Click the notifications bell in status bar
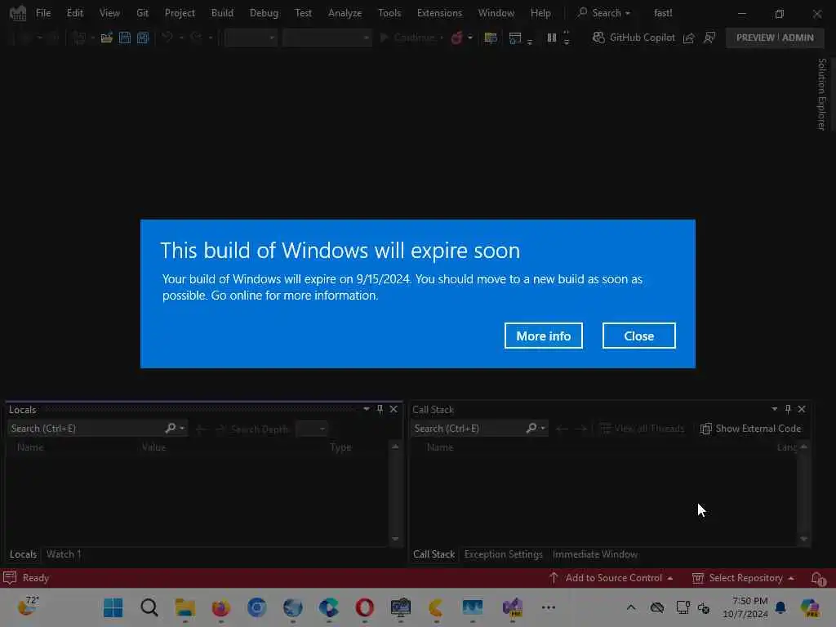Viewport: 836px width, 627px height. (818, 578)
